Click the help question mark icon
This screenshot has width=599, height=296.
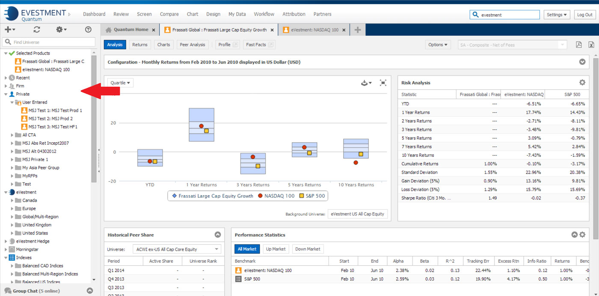point(88,29)
